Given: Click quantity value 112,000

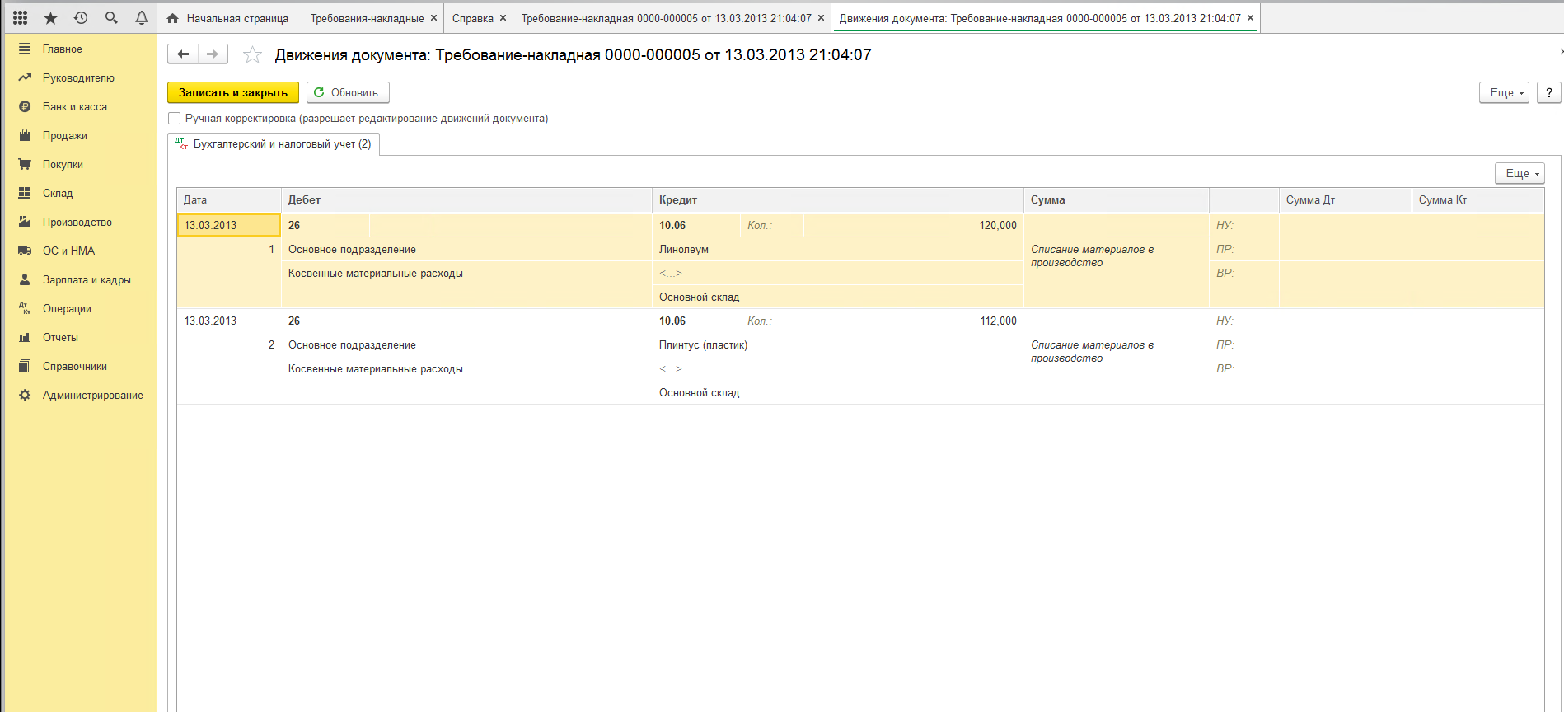Looking at the screenshot, I should point(997,321).
